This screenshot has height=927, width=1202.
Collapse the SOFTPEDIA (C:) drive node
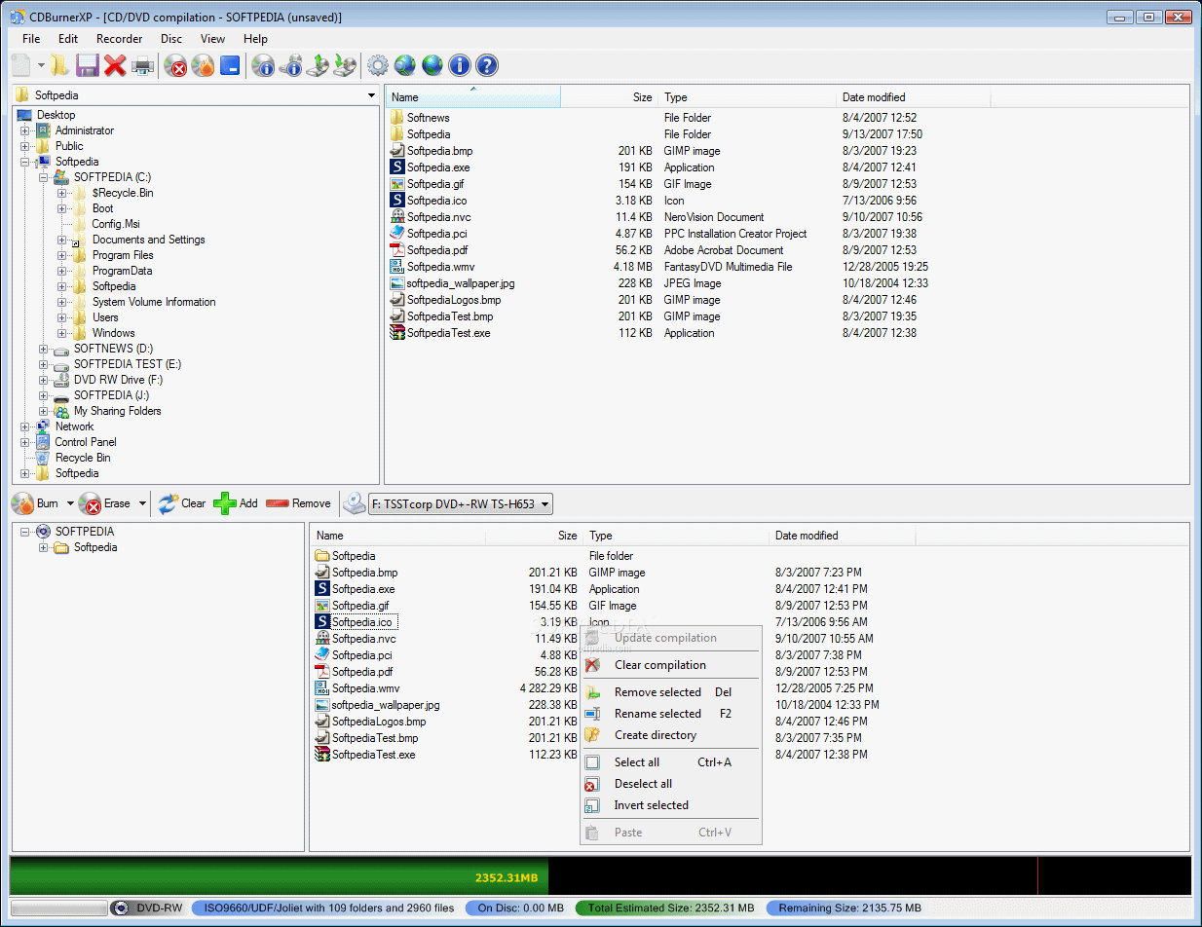pos(44,177)
